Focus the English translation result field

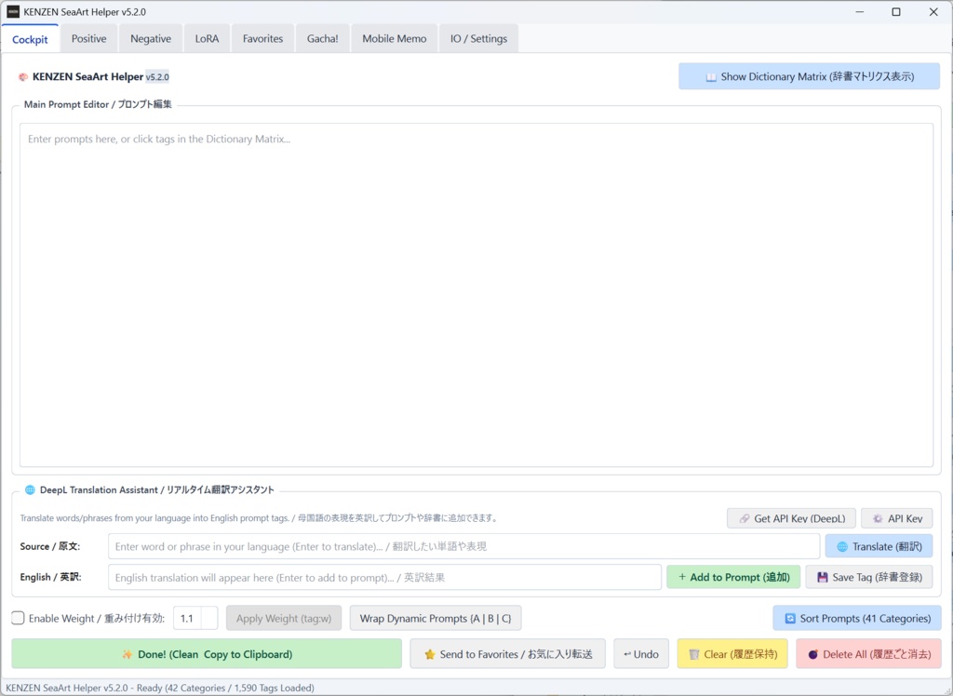click(384, 578)
